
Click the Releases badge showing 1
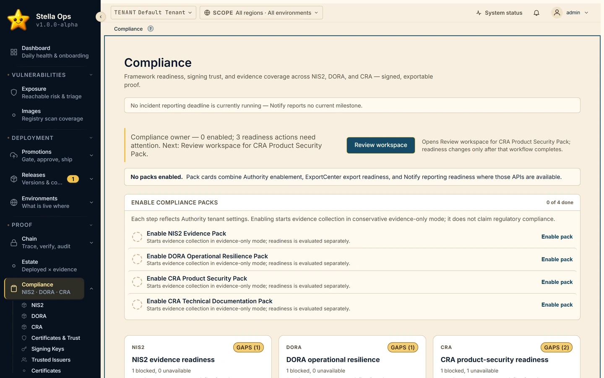point(73,179)
